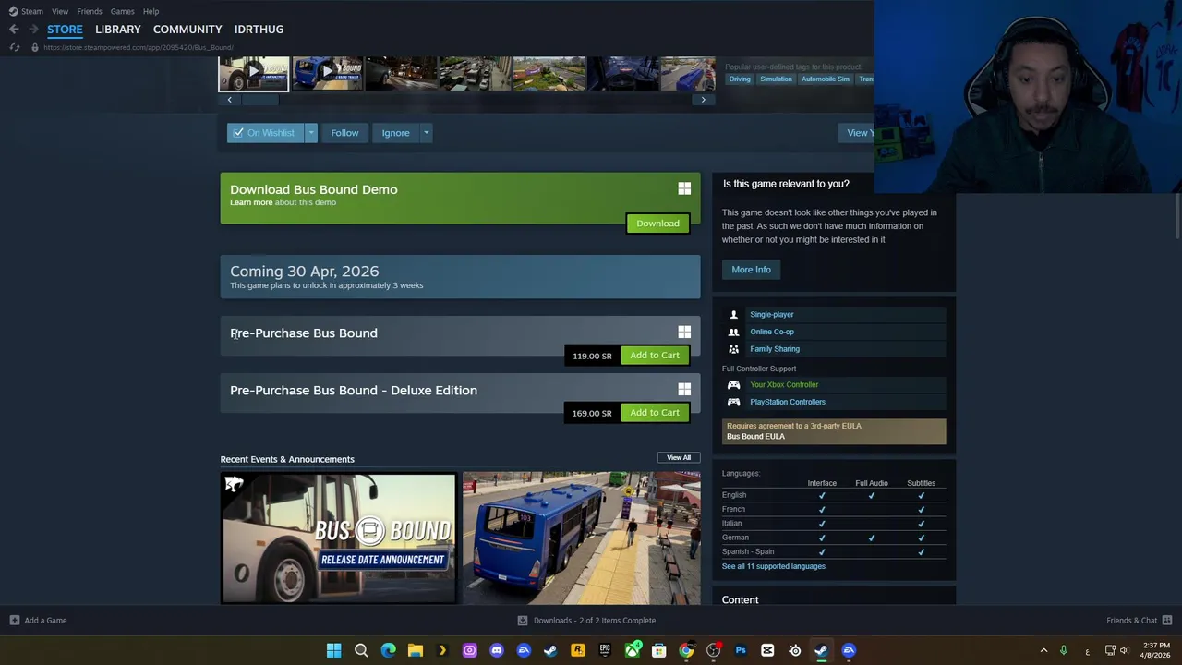Open Windows Search from the taskbar
The height and width of the screenshot is (665, 1182).
pyautogui.click(x=361, y=650)
